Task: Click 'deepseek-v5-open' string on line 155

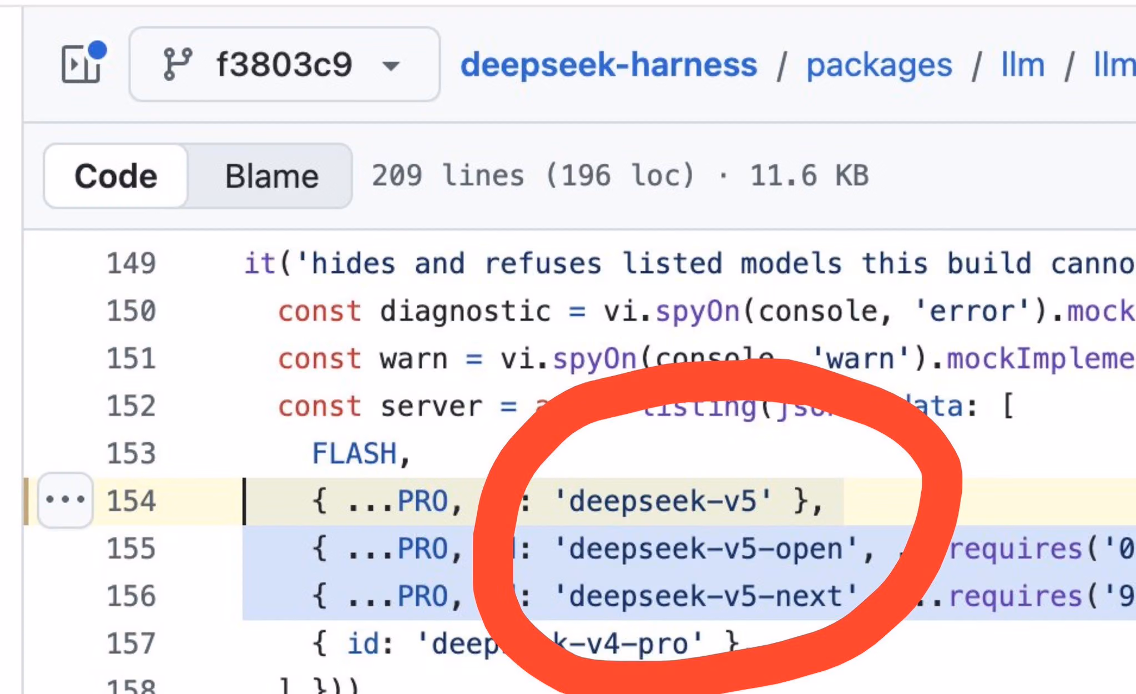Action: (706, 549)
